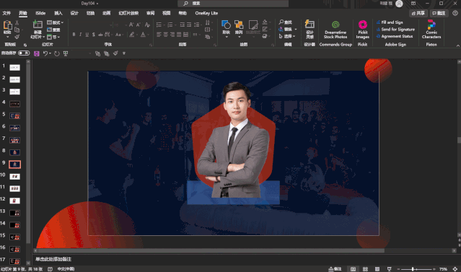Toggle italic formatting
Screen dimensions: 461x272
coord(80,35)
